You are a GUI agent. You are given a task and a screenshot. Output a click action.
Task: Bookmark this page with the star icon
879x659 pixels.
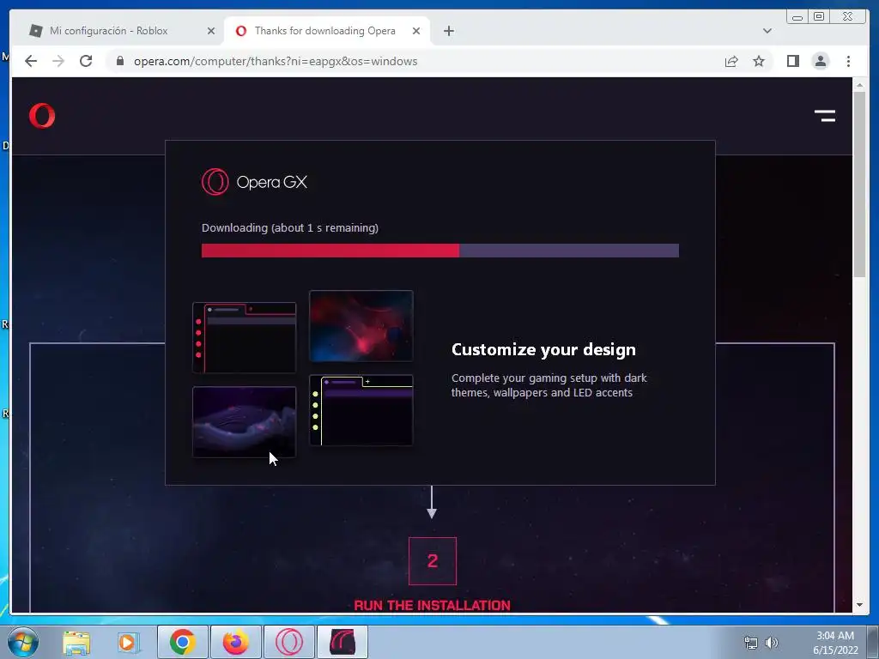point(759,61)
